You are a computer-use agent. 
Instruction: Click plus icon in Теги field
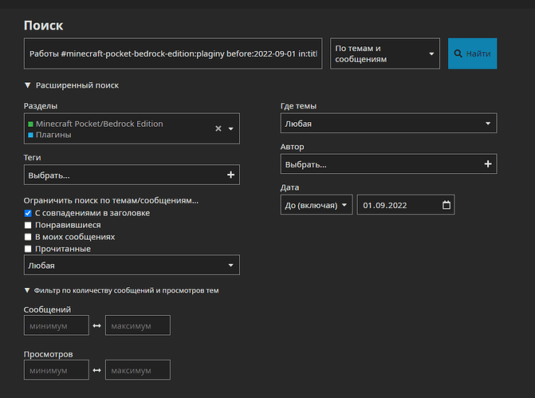pos(230,175)
